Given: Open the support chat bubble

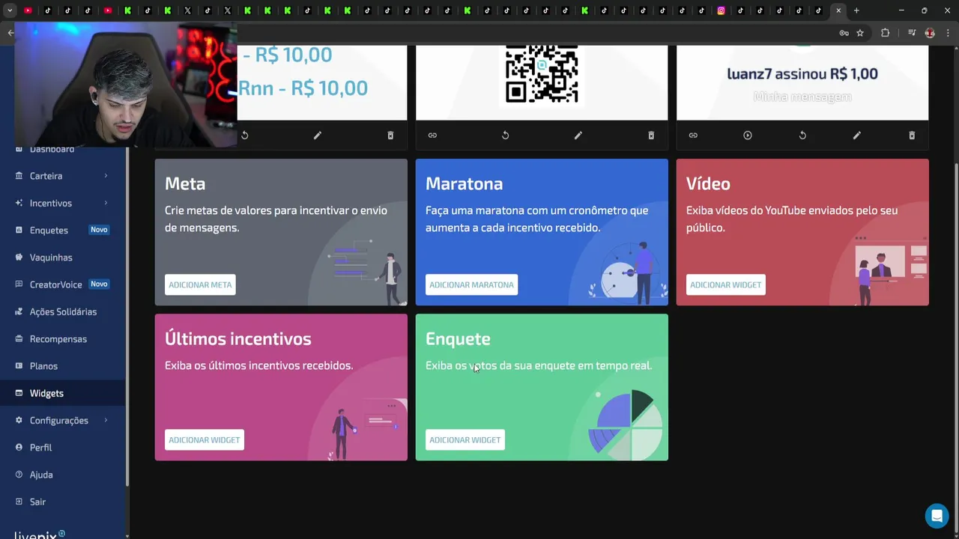Looking at the screenshot, I should pos(937,516).
